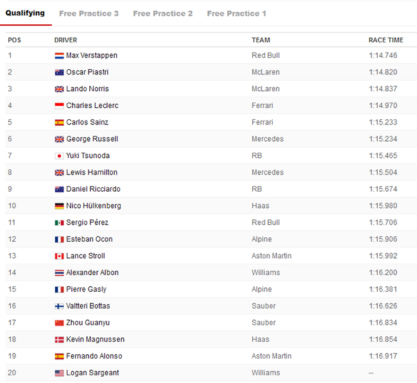This screenshot has width=417, height=383.
Task: Click the Japanese flag next to Yuki Tsunoda
Action: point(59,156)
